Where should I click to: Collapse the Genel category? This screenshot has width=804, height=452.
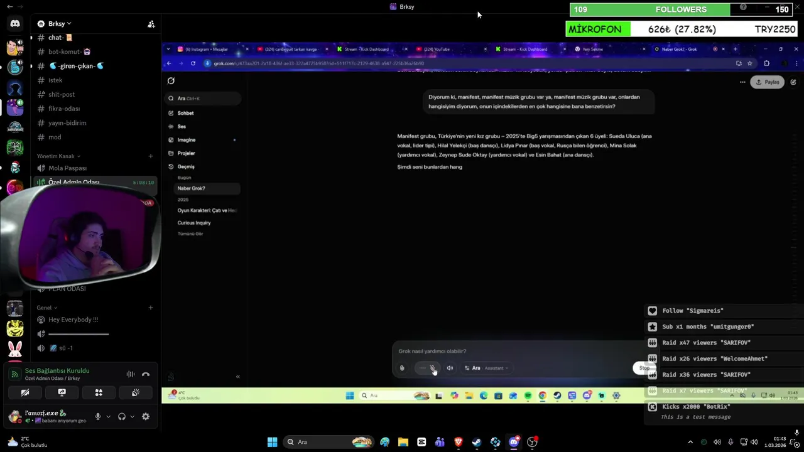coord(47,308)
